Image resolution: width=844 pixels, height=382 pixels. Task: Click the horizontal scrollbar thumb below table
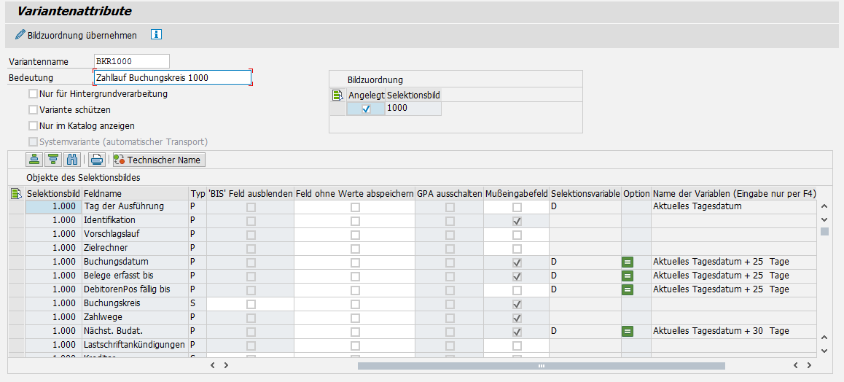541,365
